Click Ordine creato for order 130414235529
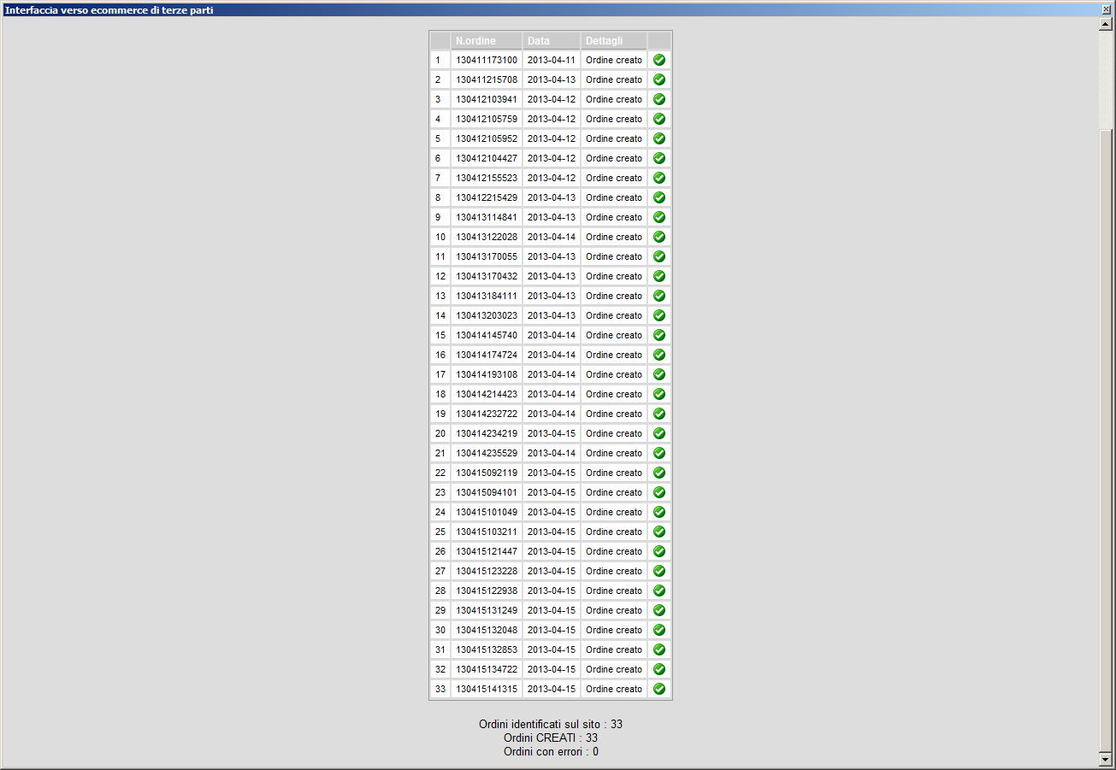This screenshot has width=1116, height=770. point(614,453)
